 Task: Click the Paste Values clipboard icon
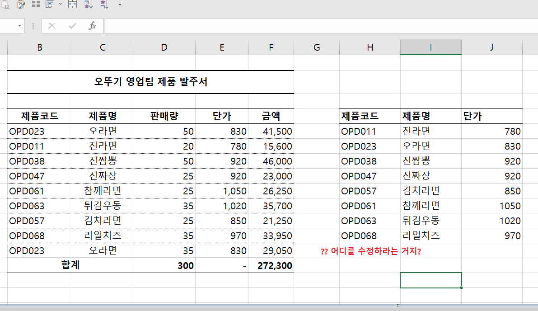point(5,4)
